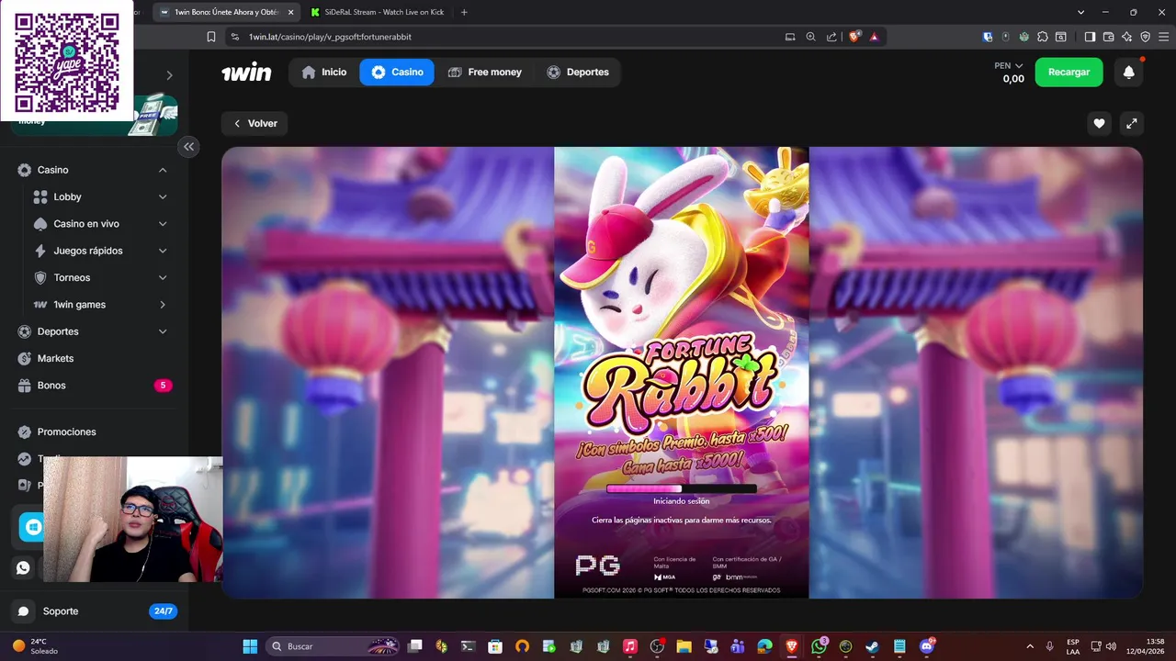
Task: Open Discord from the taskbar
Action: (927, 646)
